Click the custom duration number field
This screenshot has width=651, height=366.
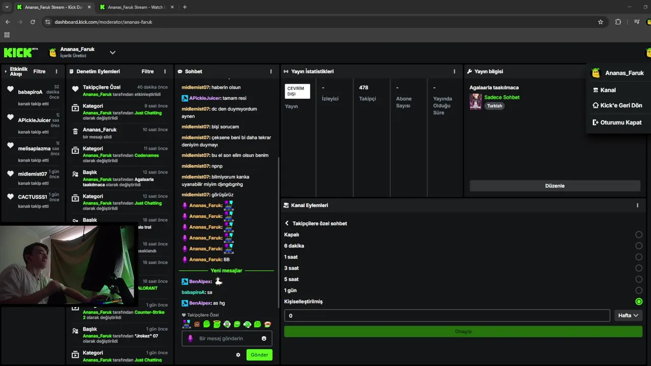[447, 316]
